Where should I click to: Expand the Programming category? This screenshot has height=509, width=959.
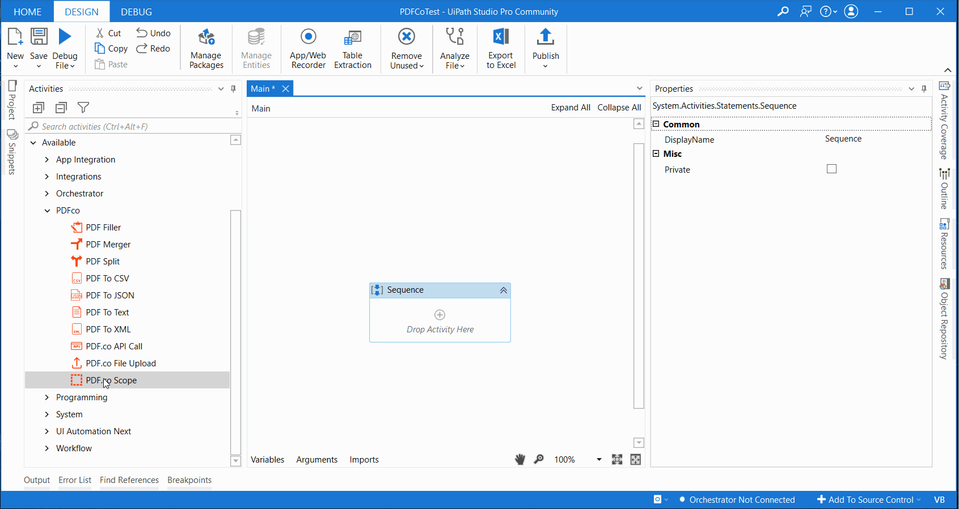tap(47, 397)
